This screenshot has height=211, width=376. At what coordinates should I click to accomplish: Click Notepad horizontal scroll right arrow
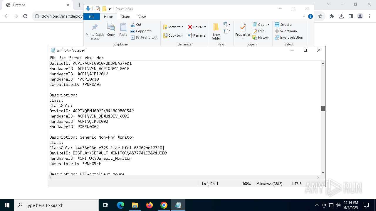[318, 177]
